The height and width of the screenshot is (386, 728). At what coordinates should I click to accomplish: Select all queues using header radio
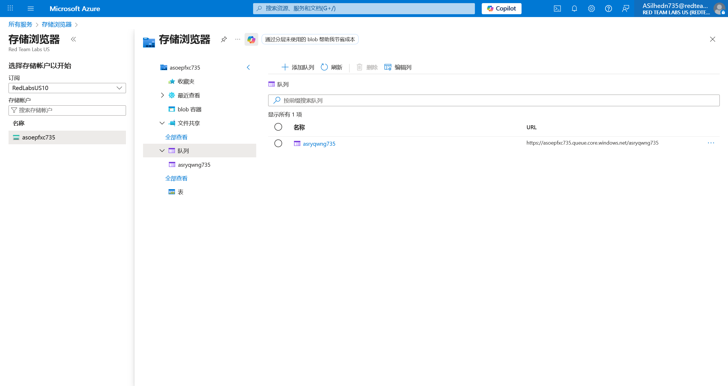(x=278, y=127)
